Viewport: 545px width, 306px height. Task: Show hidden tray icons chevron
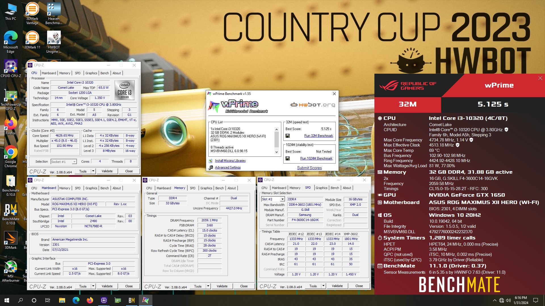495,300
